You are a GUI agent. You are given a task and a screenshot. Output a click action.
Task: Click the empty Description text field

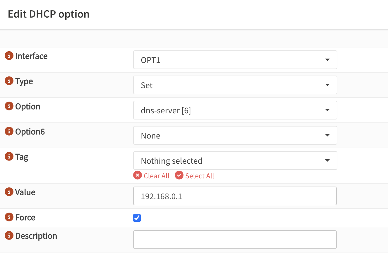pos(235,240)
